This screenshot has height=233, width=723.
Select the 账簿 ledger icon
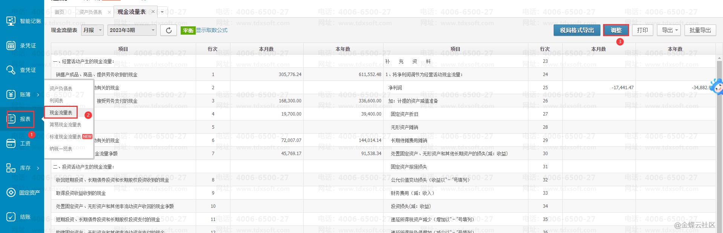(x=11, y=94)
